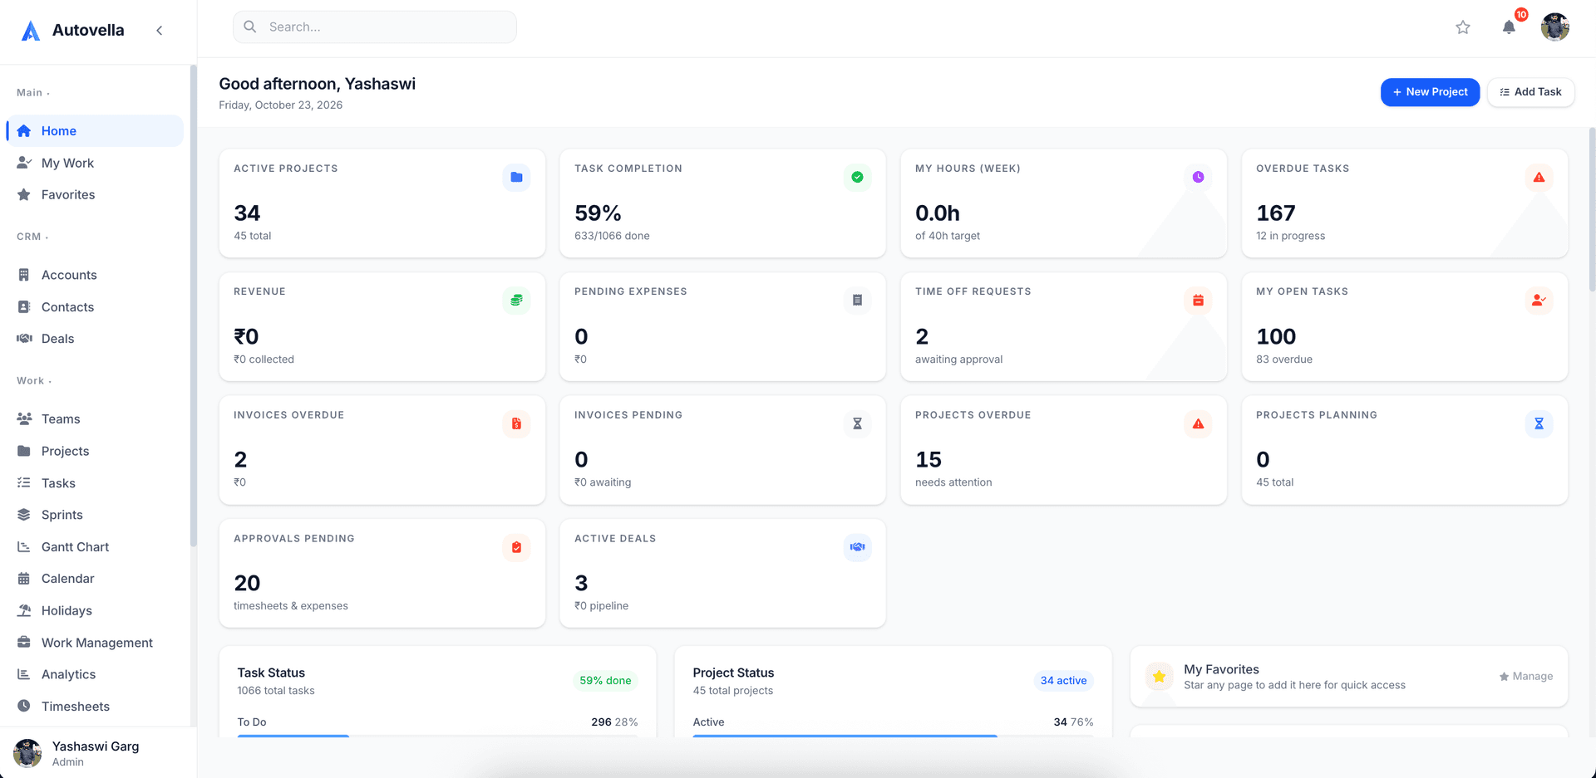Collapse the sidebar using the chevron
1596x778 pixels.
[160, 31]
